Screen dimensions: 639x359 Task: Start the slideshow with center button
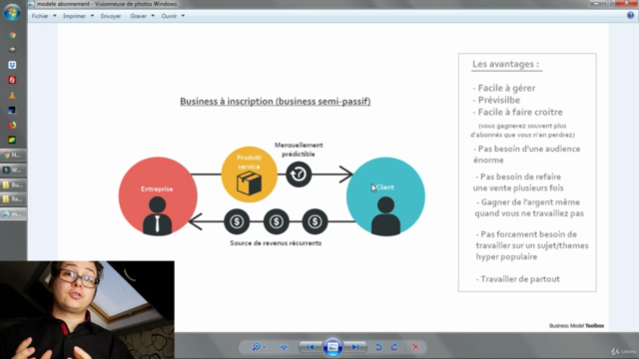coord(332,347)
